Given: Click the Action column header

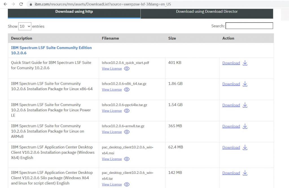Looking at the screenshot, I should tap(228, 38).
